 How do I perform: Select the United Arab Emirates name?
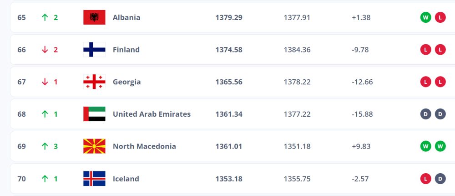pos(152,114)
